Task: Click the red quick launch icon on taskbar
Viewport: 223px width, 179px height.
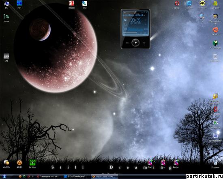Action: coord(28,177)
